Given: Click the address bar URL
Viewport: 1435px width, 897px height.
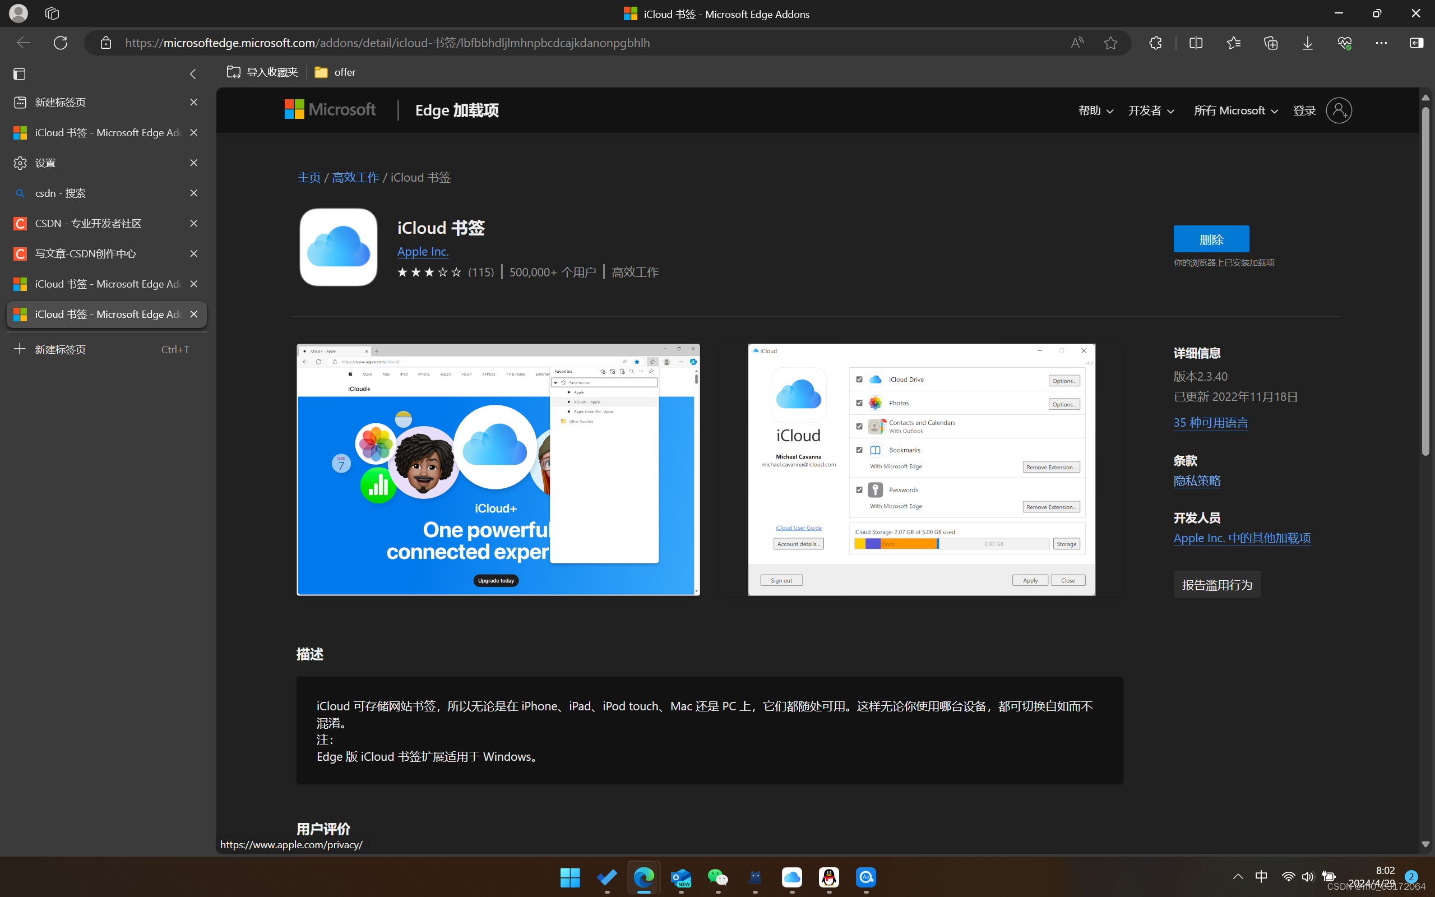Looking at the screenshot, I should tap(388, 43).
